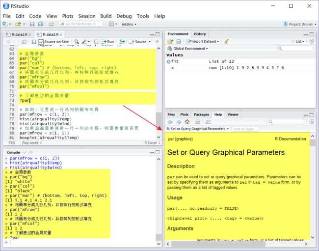
Task: Open workspace panes layout icon
Action: [111, 24]
